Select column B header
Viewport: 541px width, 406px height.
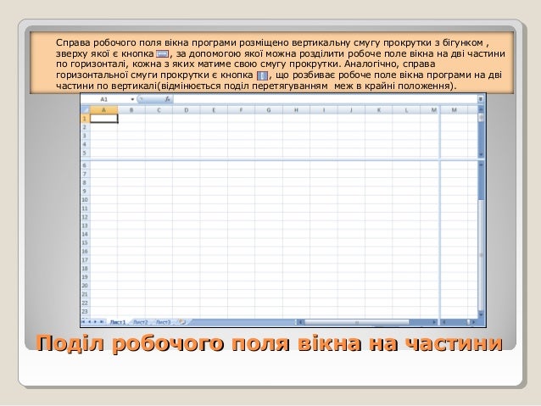coord(131,110)
